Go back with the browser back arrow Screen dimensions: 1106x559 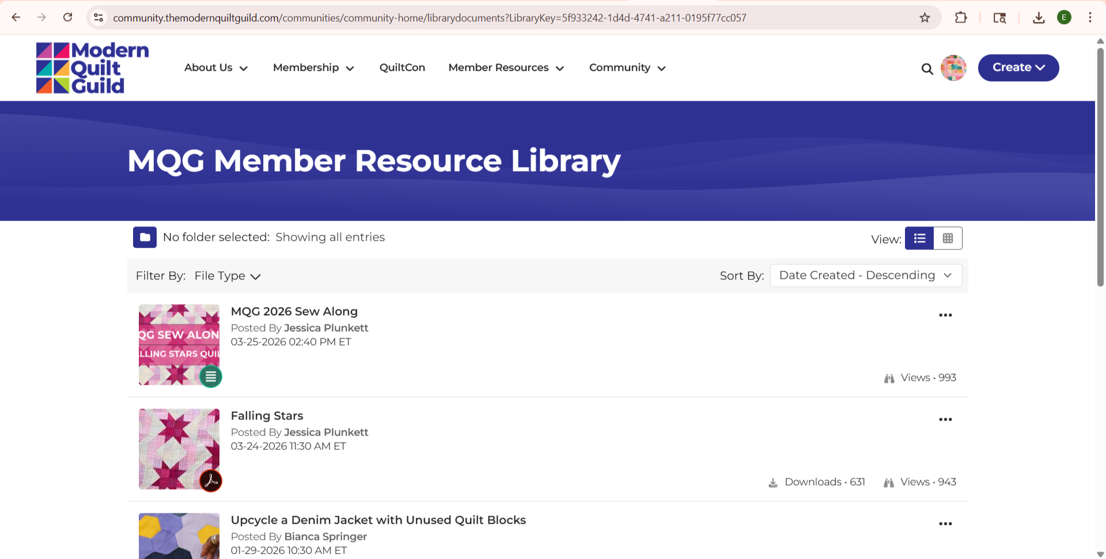16,17
